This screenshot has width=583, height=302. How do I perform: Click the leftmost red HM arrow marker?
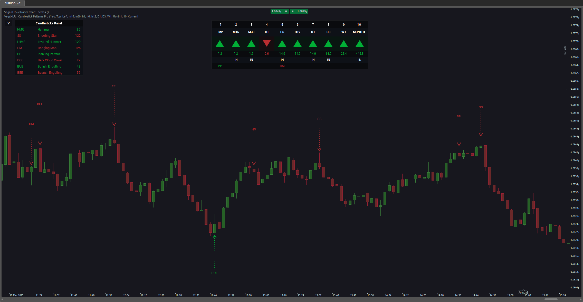[x=31, y=163]
